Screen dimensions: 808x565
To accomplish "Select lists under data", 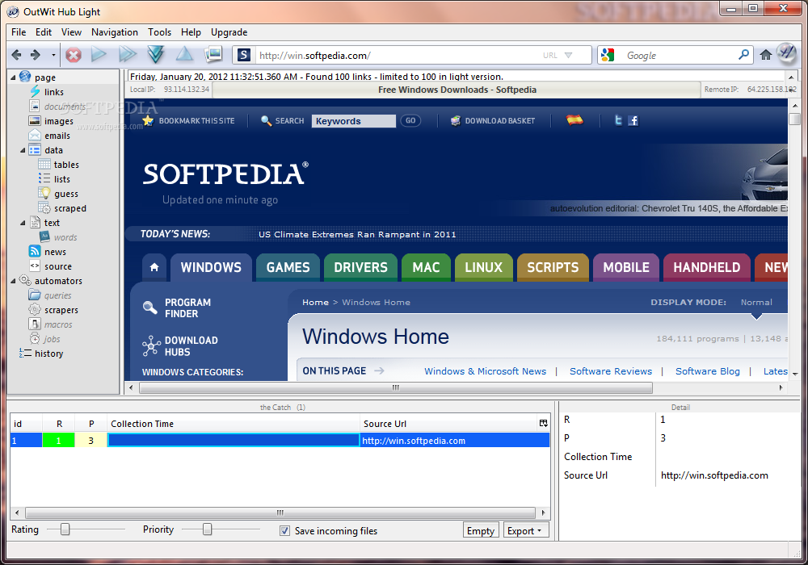I will [62, 179].
